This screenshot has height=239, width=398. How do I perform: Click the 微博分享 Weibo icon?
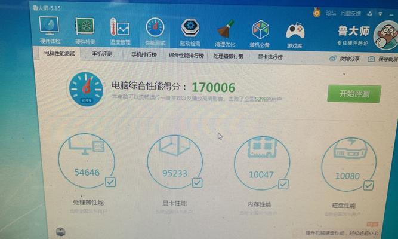[333, 58]
